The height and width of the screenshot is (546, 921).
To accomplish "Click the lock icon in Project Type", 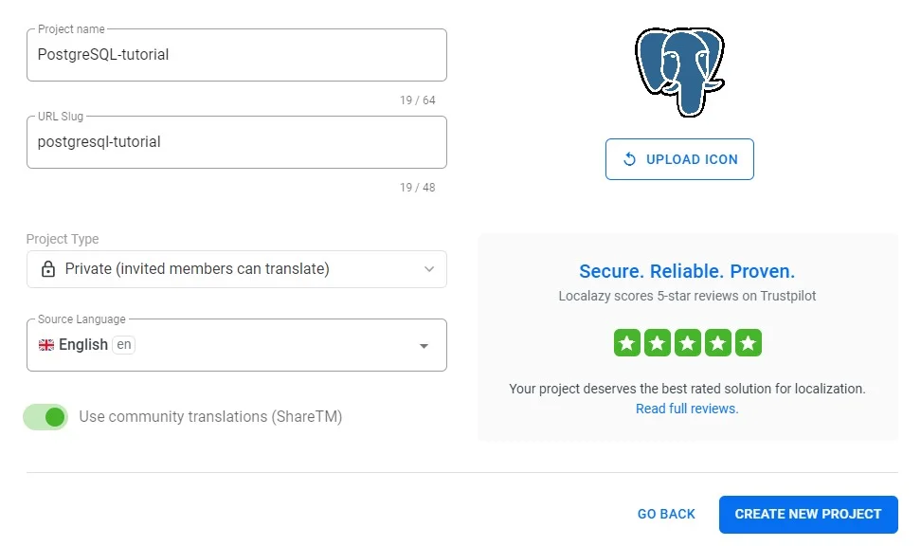I will tap(48, 269).
